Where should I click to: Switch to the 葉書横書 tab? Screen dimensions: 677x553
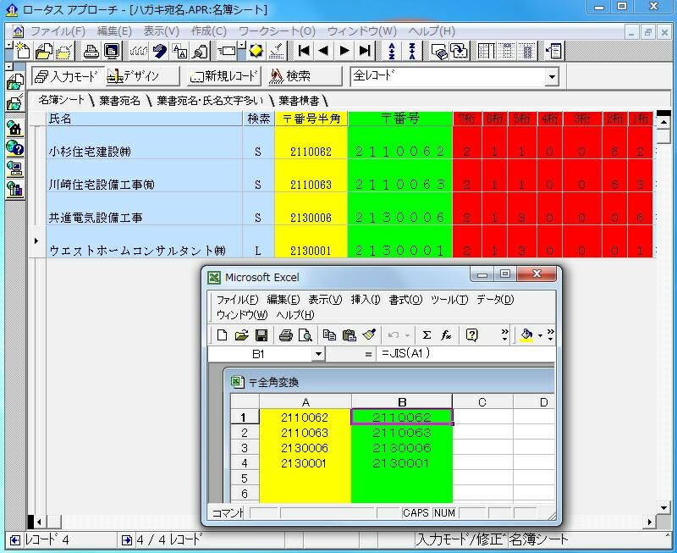299,101
